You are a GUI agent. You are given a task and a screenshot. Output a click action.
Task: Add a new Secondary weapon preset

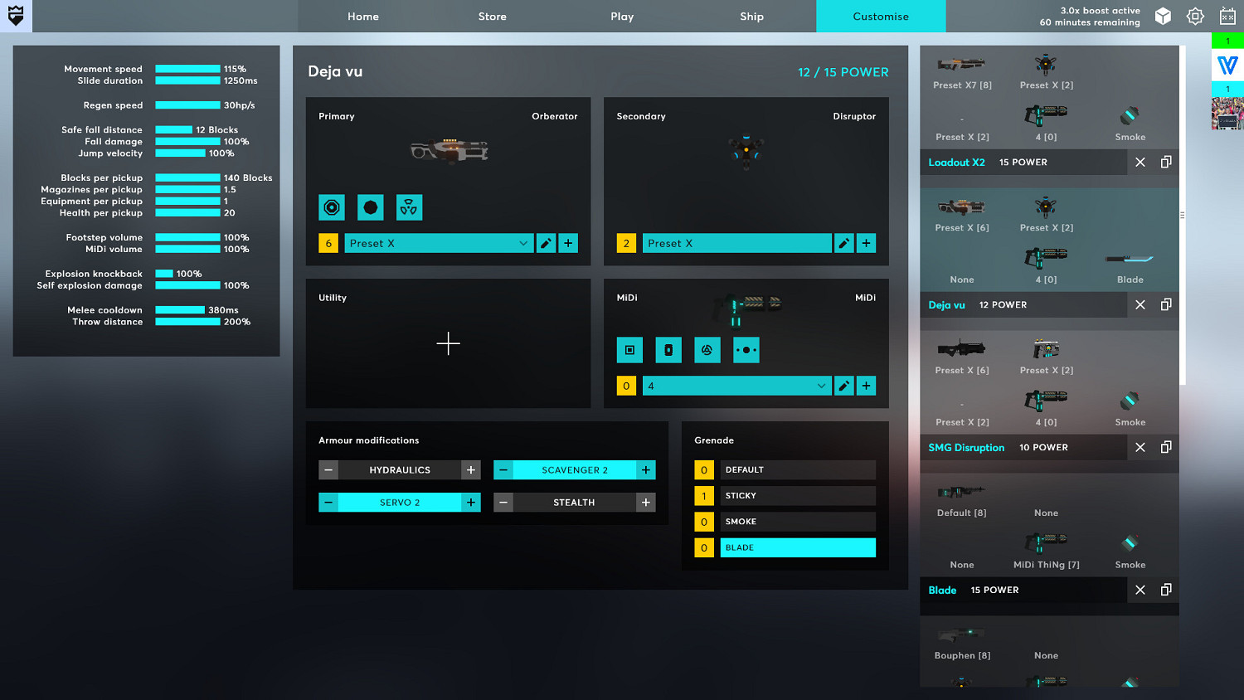(866, 243)
